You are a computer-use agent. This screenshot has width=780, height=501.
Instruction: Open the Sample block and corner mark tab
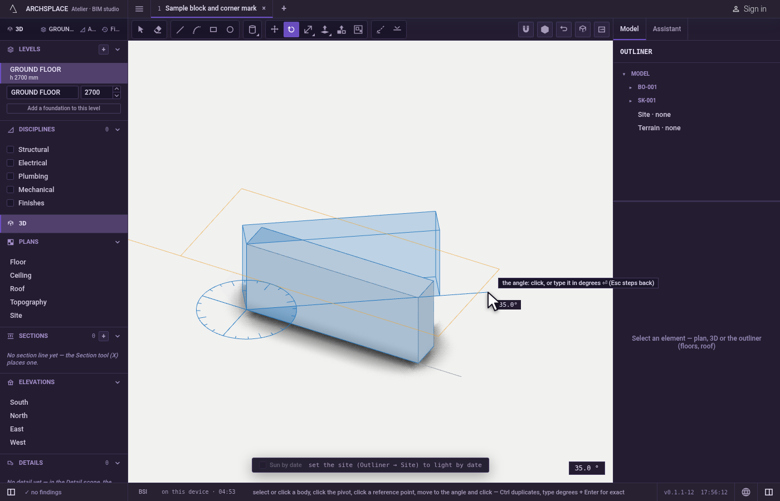211,8
